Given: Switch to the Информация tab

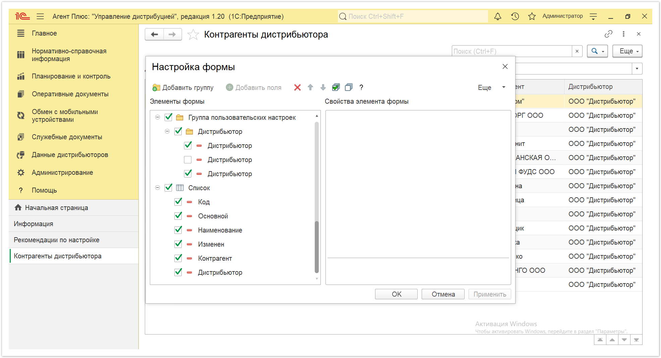Looking at the screenshot, I should 74,224.
